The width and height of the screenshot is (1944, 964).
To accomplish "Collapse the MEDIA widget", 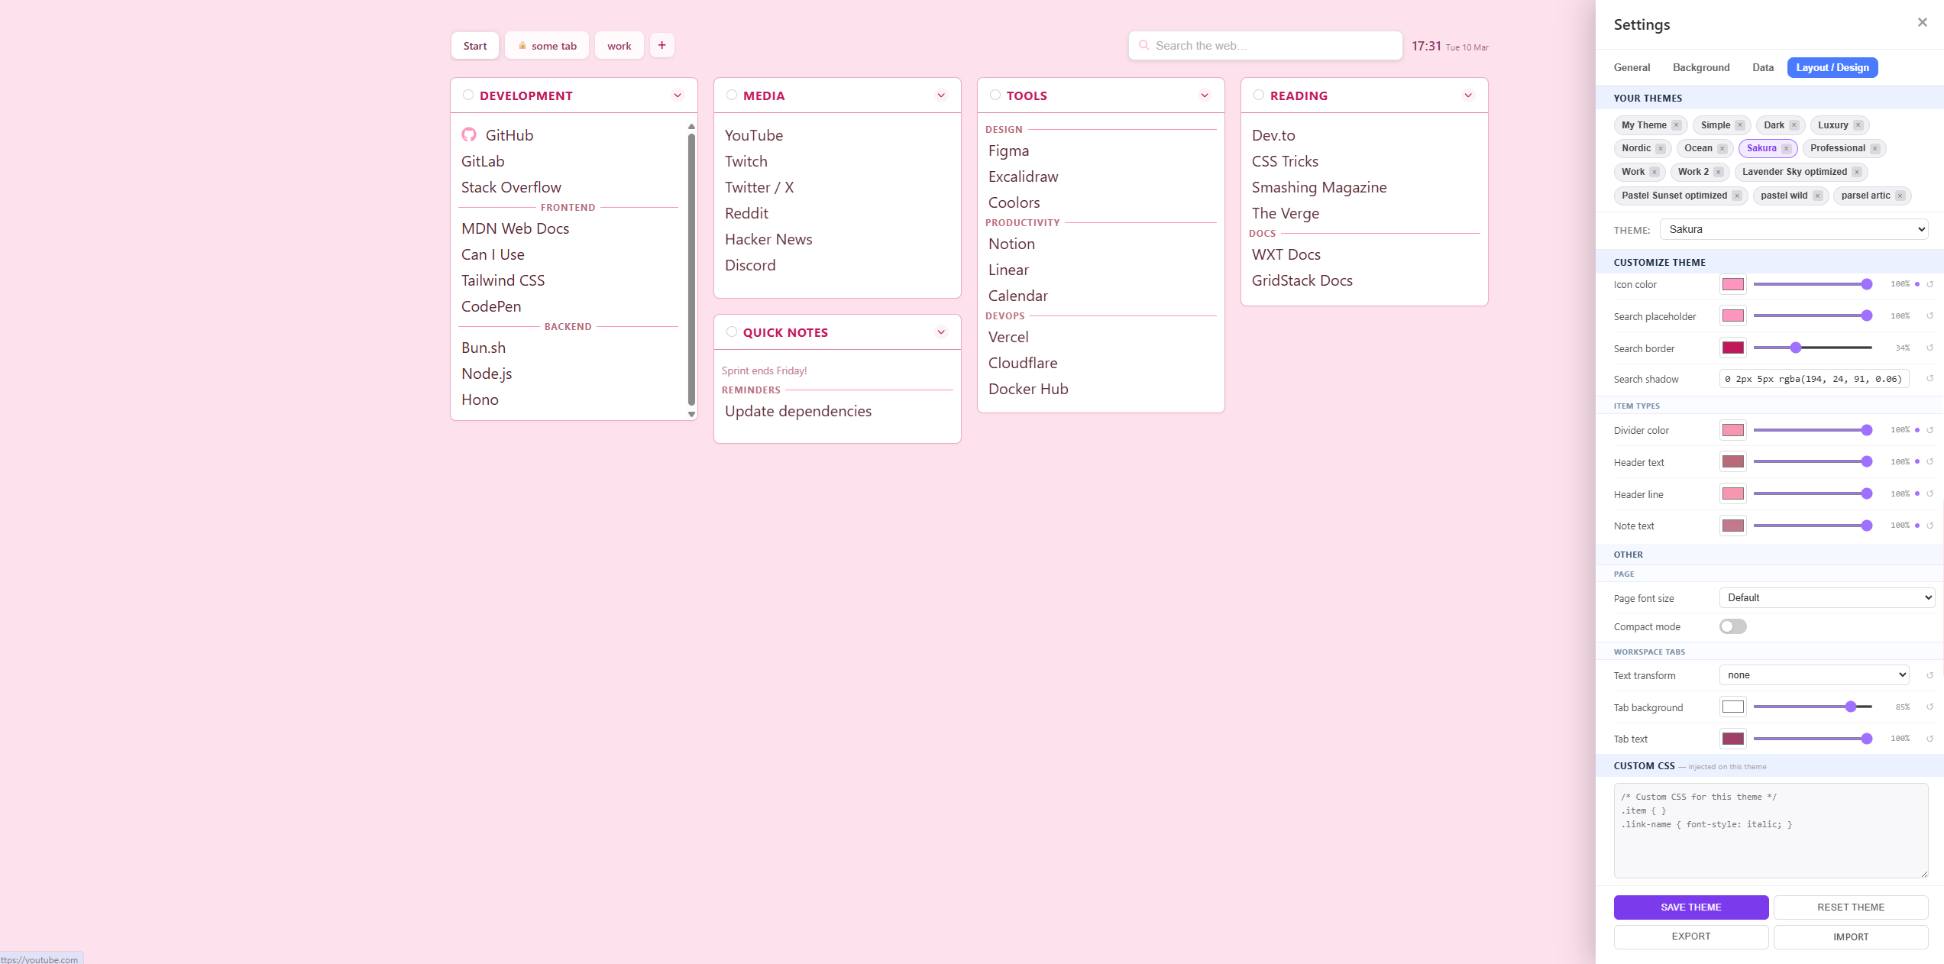I will (x=940, y=95).
